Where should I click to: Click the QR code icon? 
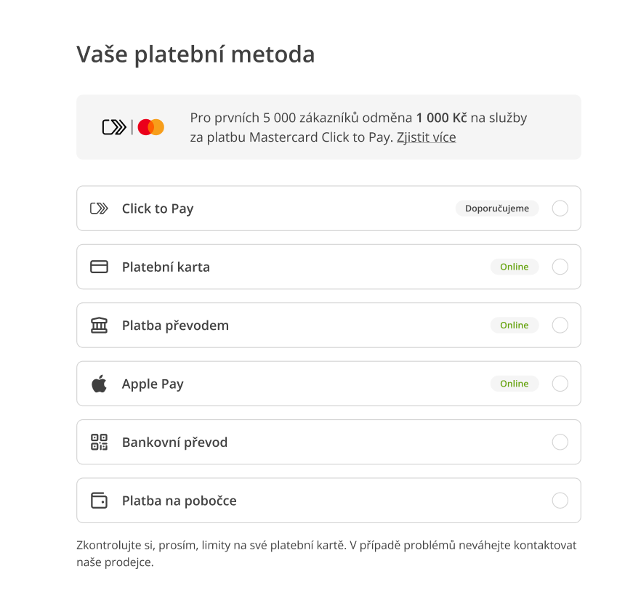[x=99, y=442]
